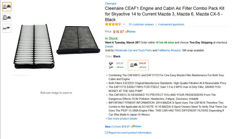Choose the $16.97 Black variant swatch

tap(138, 65)
